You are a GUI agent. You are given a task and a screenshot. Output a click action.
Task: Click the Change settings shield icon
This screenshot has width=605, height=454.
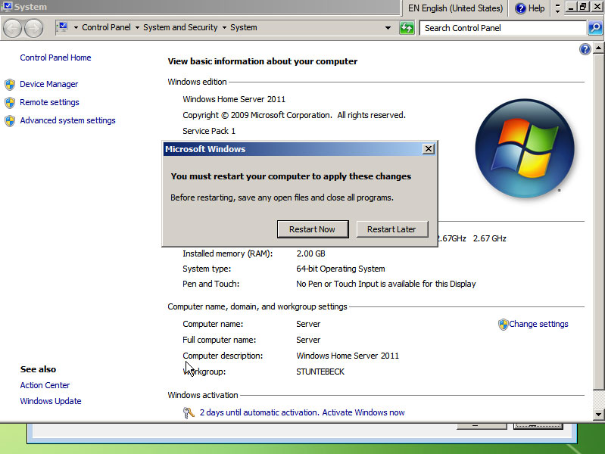(x=503, y=325)
